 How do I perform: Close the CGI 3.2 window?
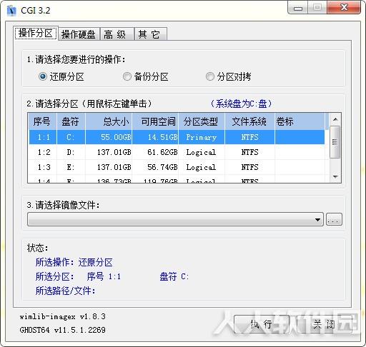[x=344, y=7]
